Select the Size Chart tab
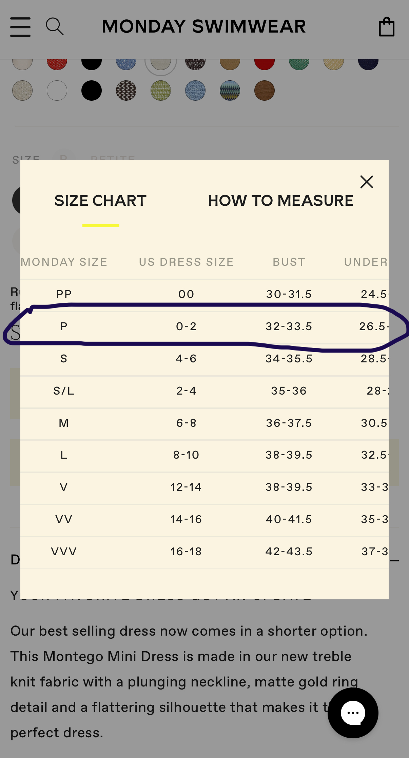 pyautogui.click(x=100, y=201)
